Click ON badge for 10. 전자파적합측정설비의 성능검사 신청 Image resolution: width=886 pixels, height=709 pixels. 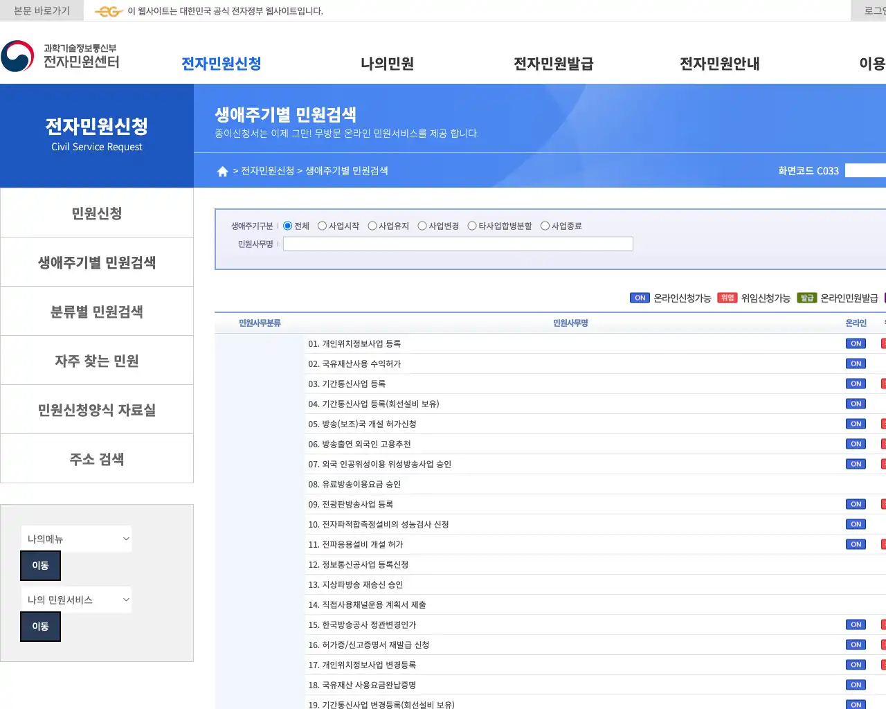point(856,524)
